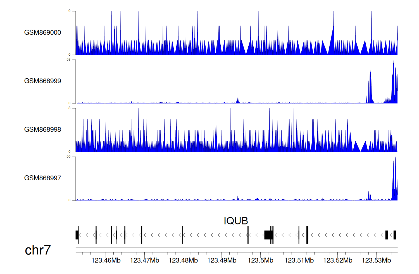Click the 123.5Mb axis tick label
This screenshot has height=274, width=419.
tap(260, 261)
